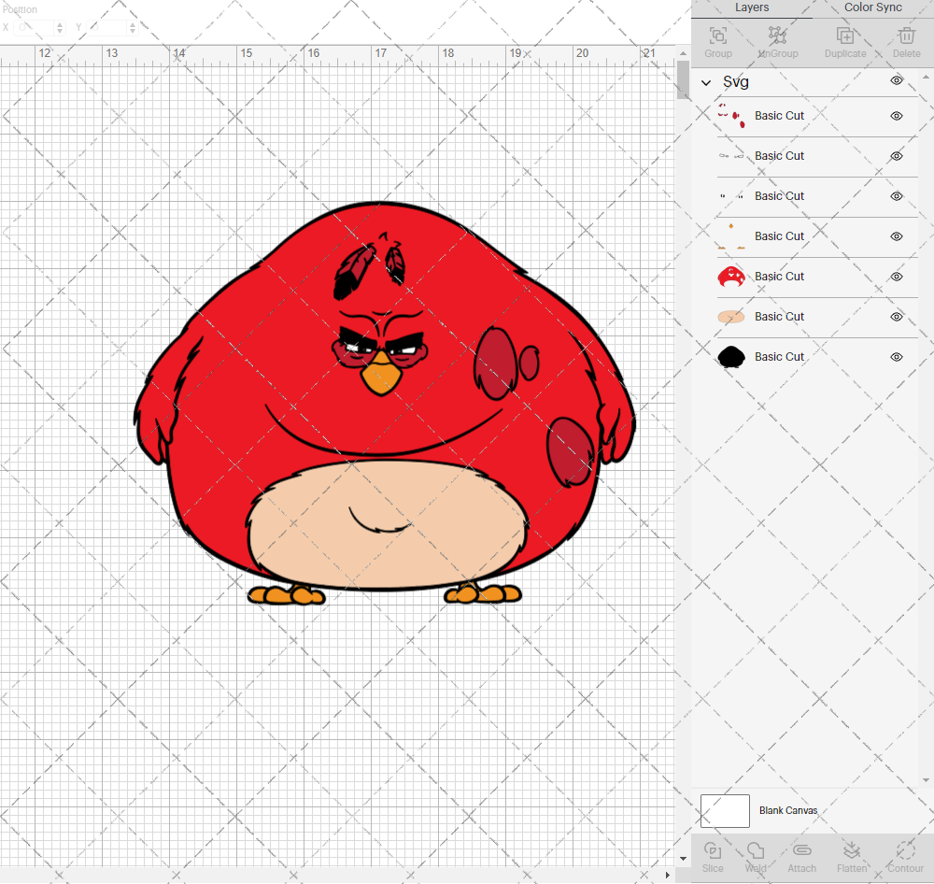The height and width of the screenshot is (884, 934).
Task: Click the large dark red spot near eye
Action: coord(495,363)
